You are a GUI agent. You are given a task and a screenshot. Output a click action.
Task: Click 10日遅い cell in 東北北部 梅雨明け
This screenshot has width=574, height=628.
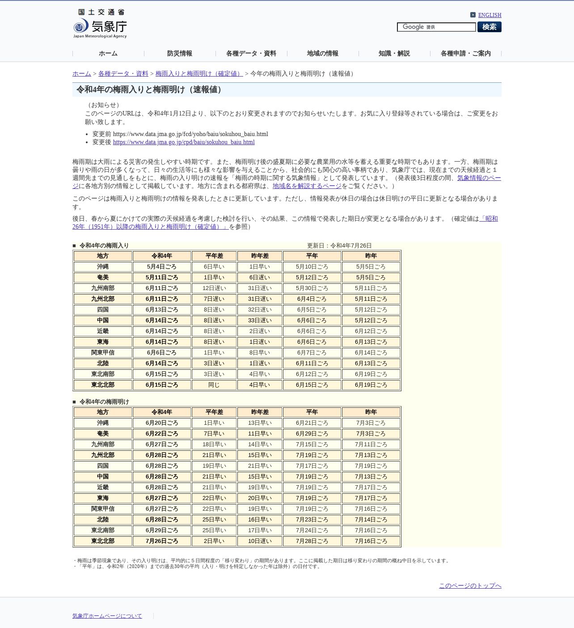coord(260,541)
